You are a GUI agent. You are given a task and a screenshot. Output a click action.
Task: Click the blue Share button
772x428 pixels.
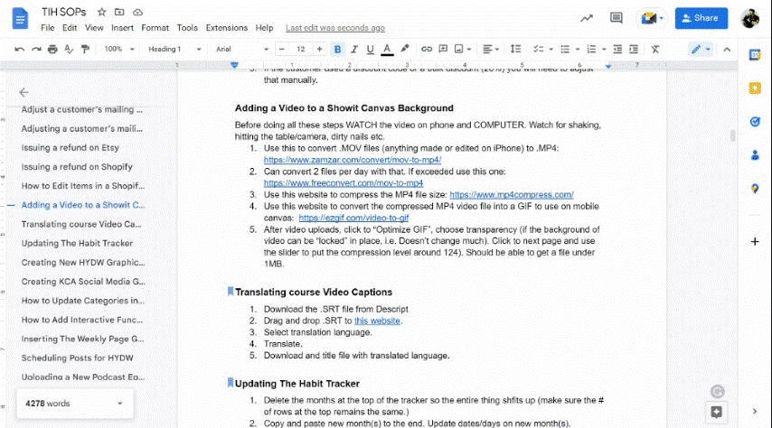pos(701,18)
